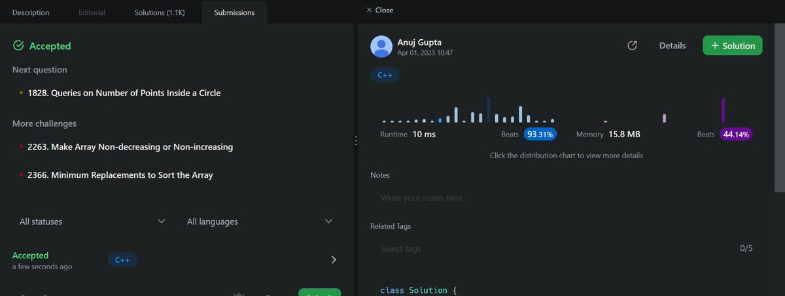Click the panel divider drag handle
The image size is (785, 296).
coord(355,140)
